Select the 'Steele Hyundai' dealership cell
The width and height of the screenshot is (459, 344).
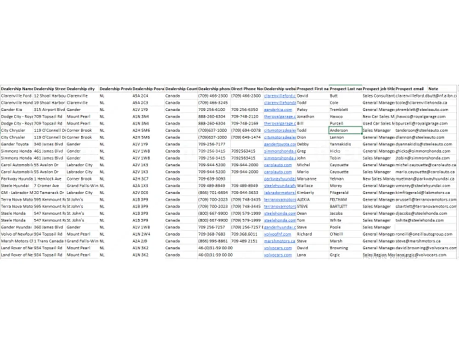click(x=17, y=186)
